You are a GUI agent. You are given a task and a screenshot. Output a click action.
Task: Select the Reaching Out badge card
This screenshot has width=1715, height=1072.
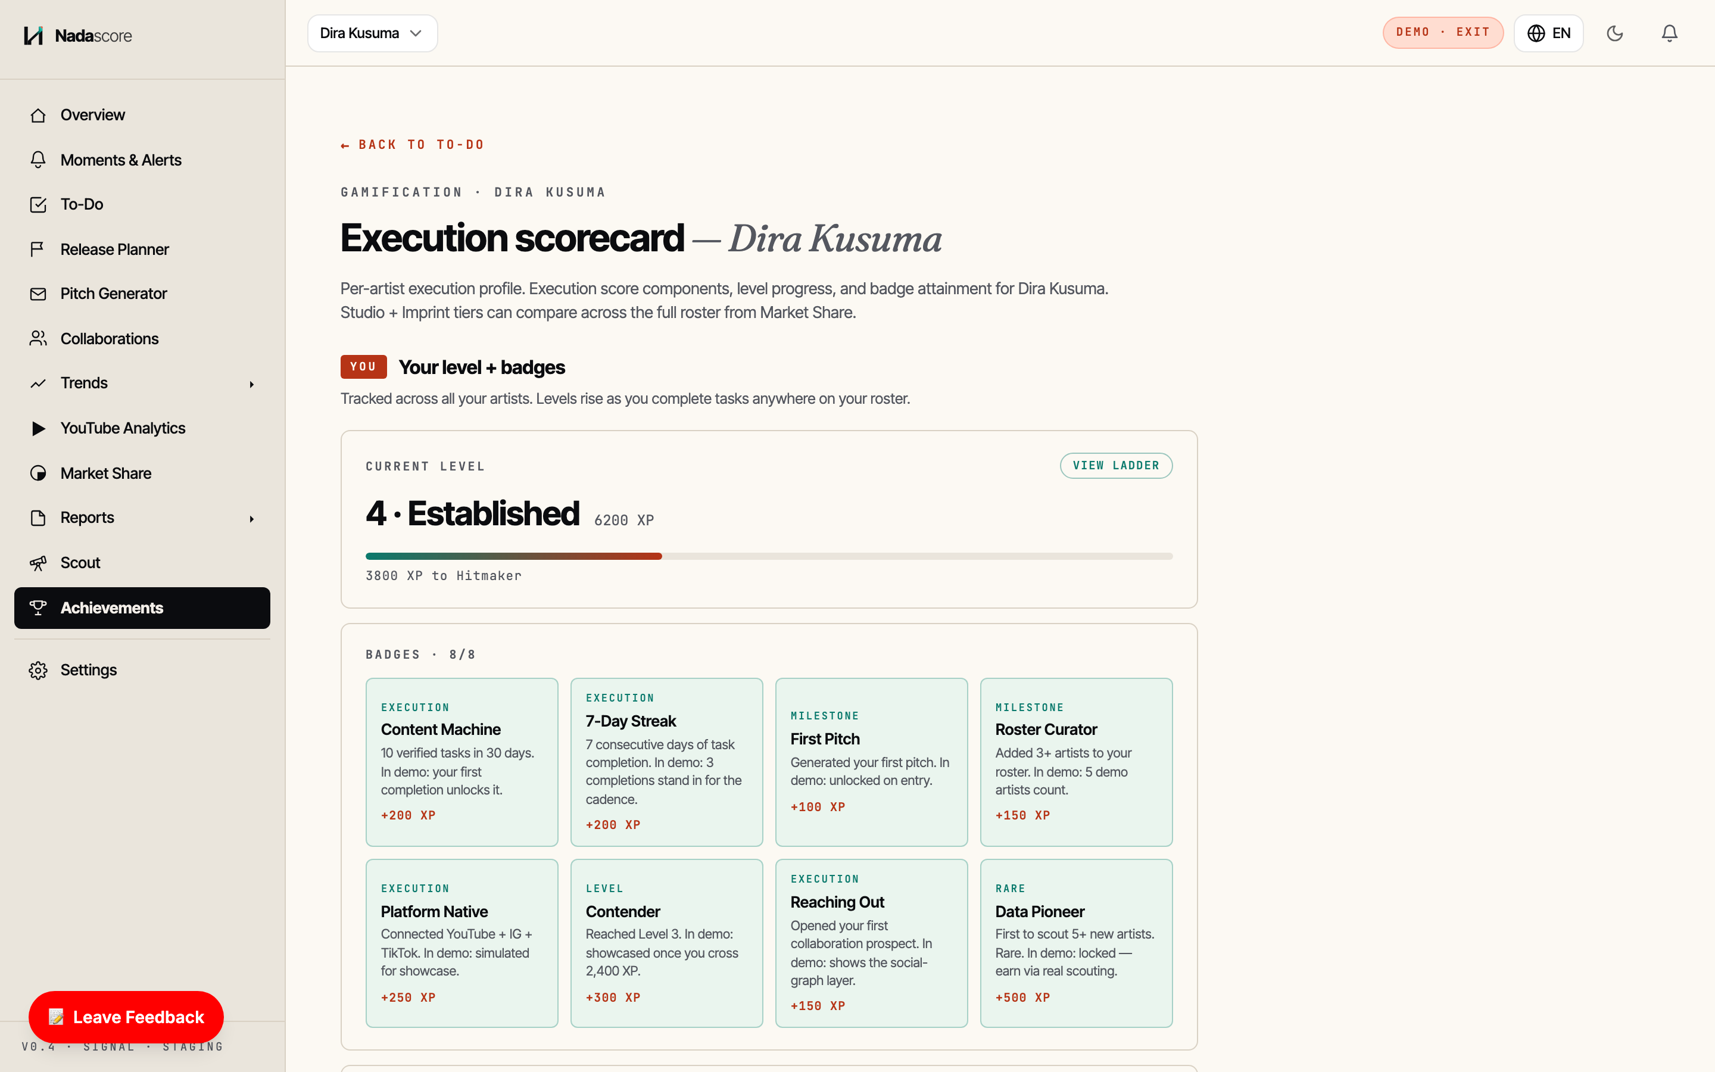point(872,944)
